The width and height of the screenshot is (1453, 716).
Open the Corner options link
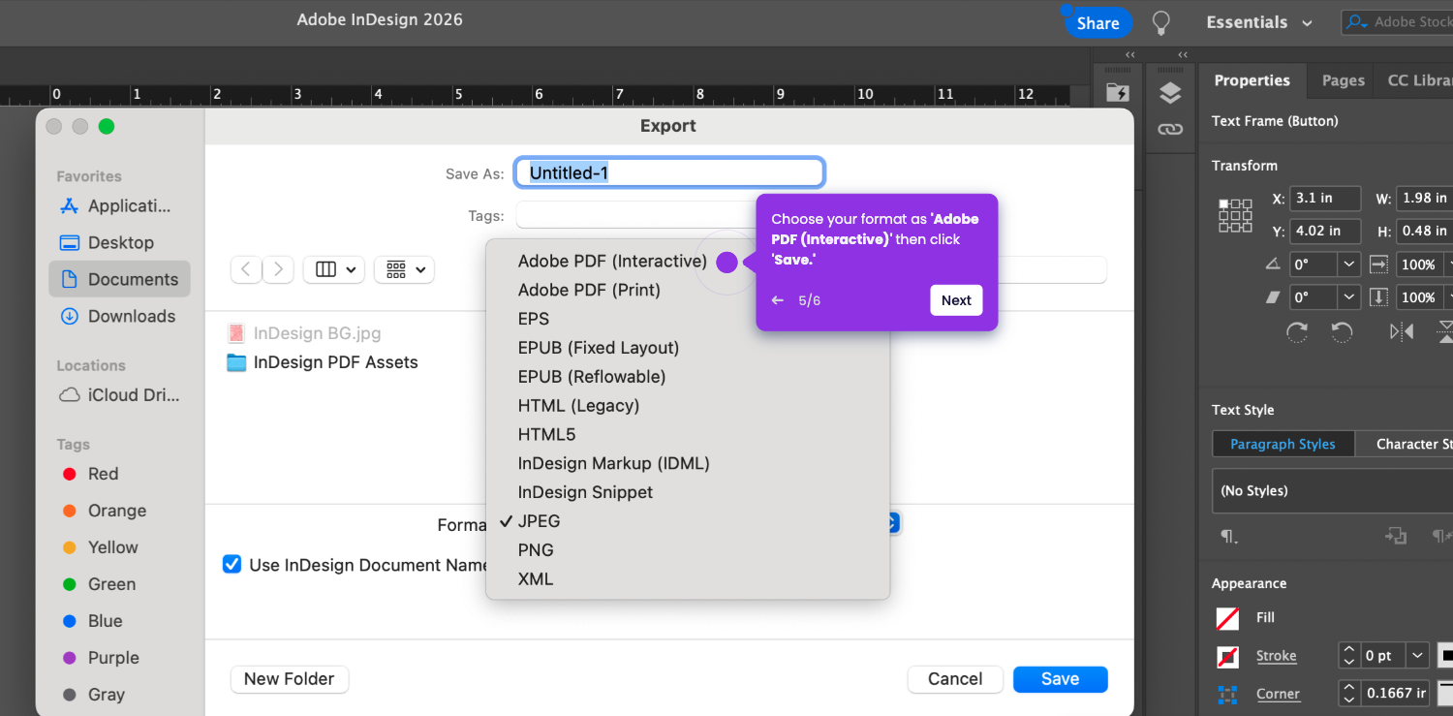[1278, 694]
